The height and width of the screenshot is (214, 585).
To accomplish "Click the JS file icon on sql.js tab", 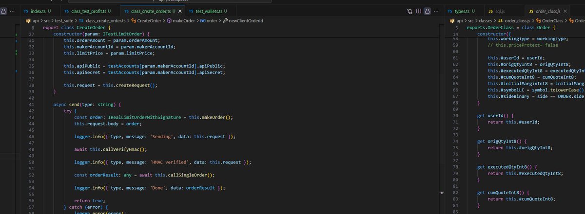I will click(490, 11).
